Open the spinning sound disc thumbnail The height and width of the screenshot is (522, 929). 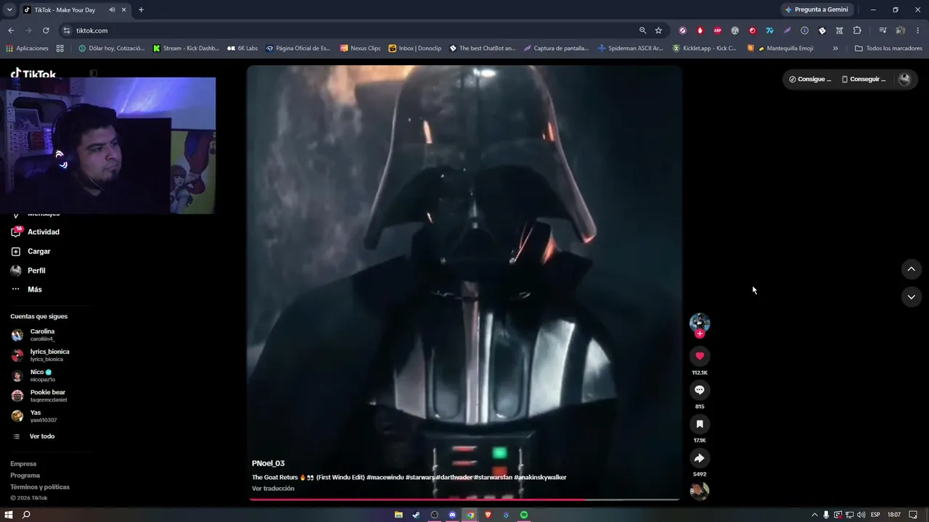700,491
